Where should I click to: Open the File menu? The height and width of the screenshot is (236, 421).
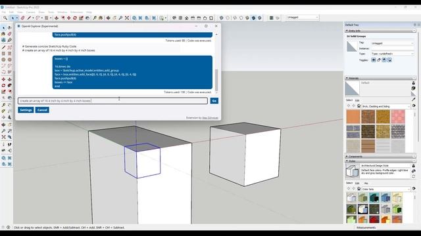3,12
